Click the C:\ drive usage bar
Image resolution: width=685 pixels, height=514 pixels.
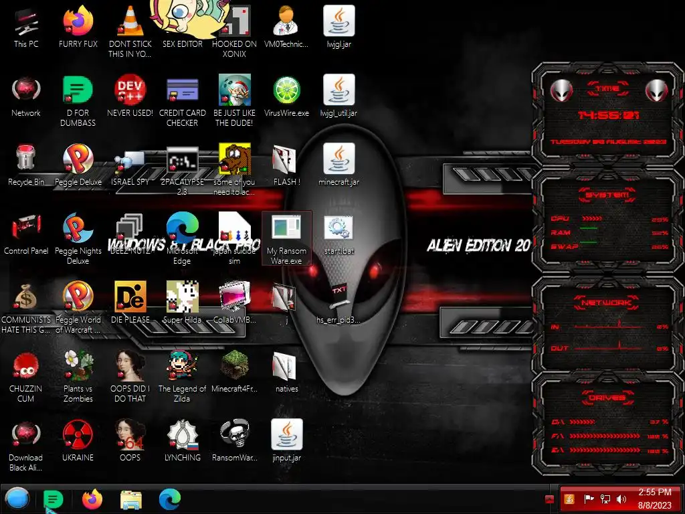point(583,422)
